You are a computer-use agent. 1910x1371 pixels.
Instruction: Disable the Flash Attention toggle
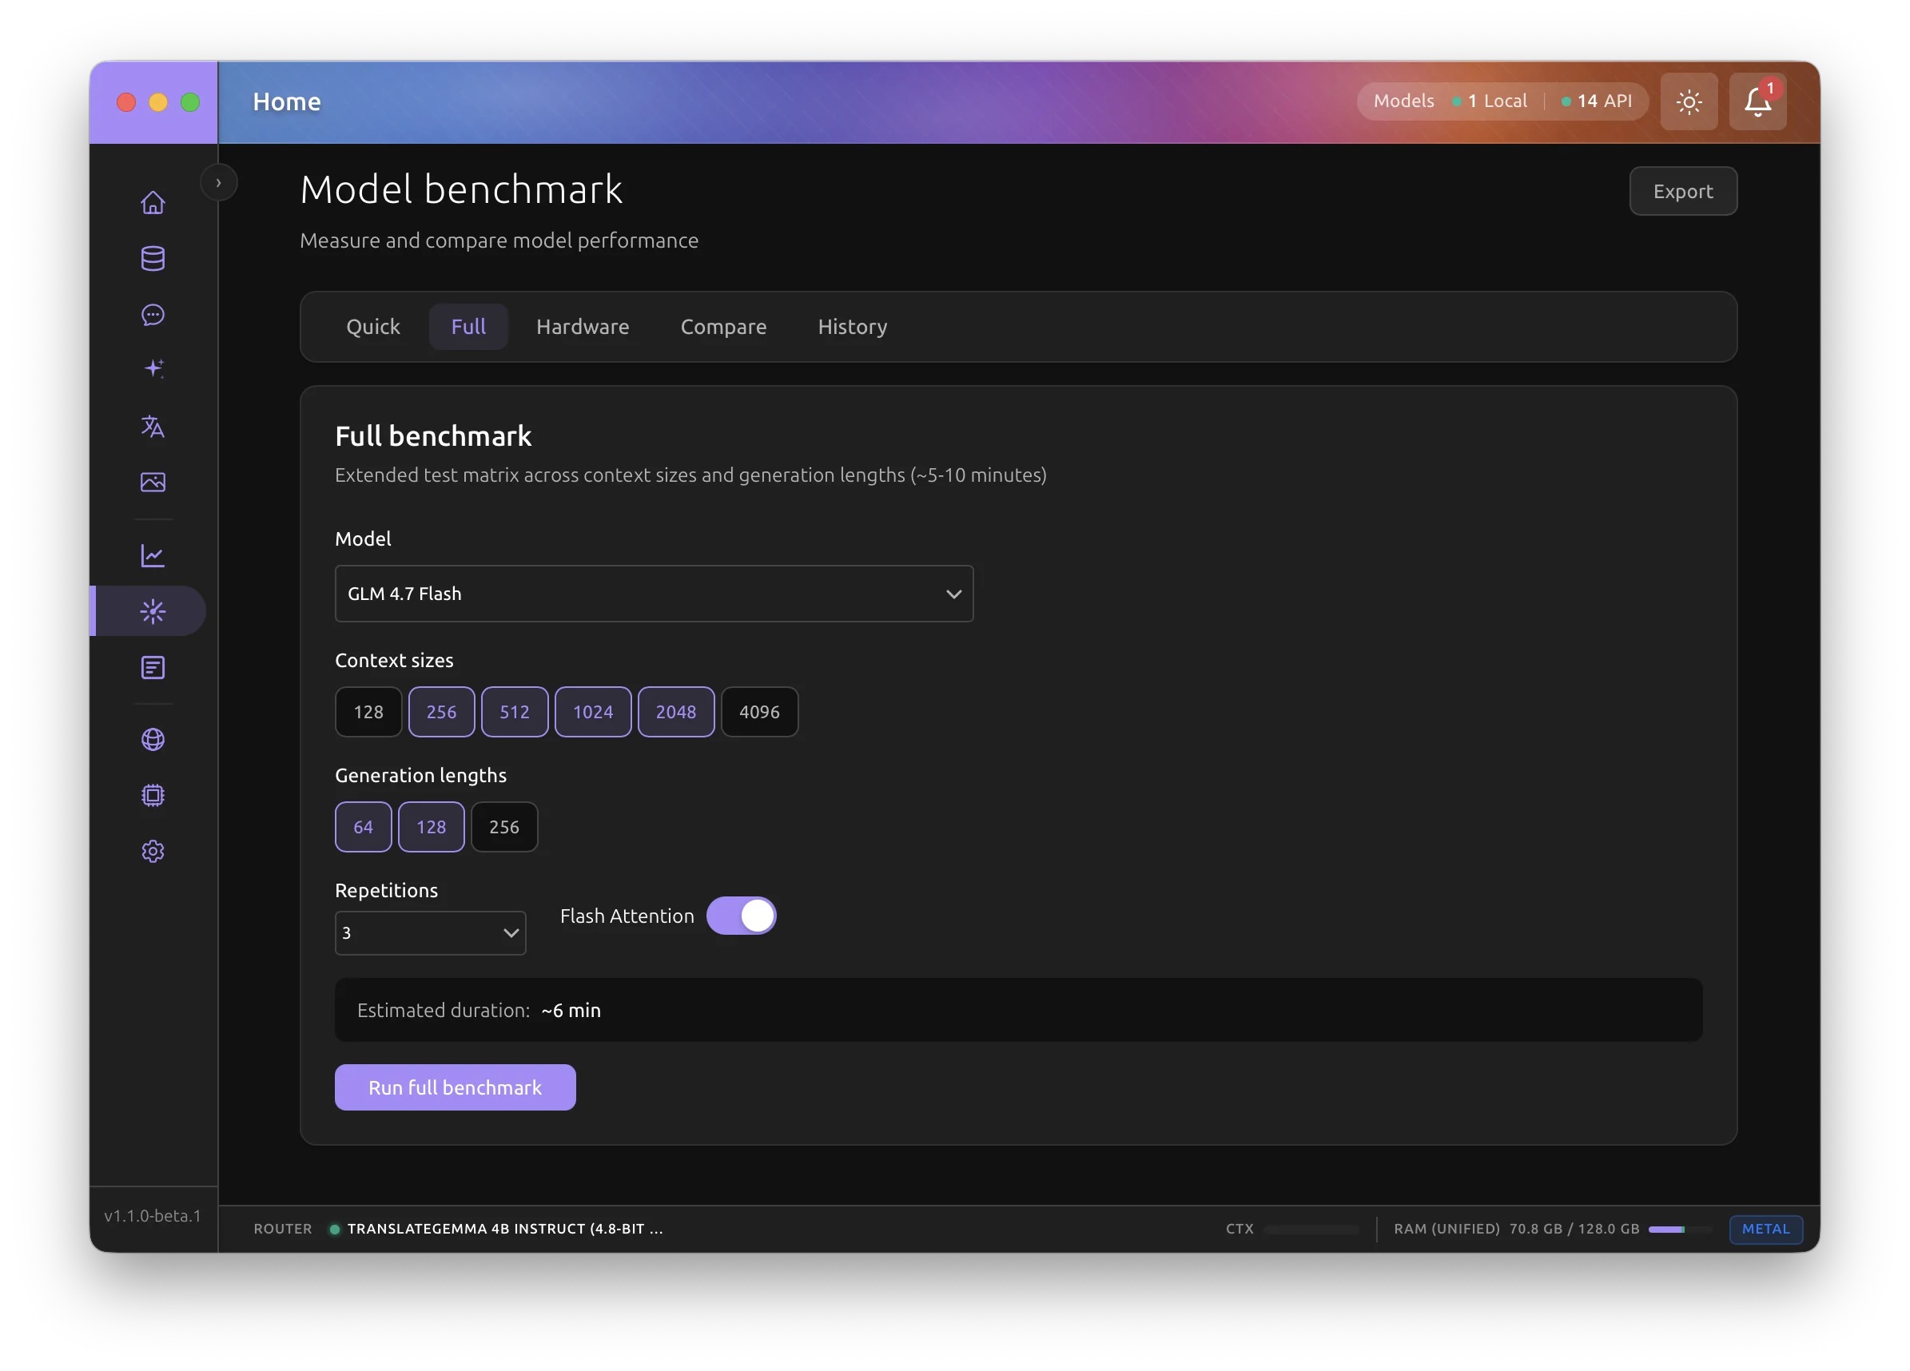[742, 916]
